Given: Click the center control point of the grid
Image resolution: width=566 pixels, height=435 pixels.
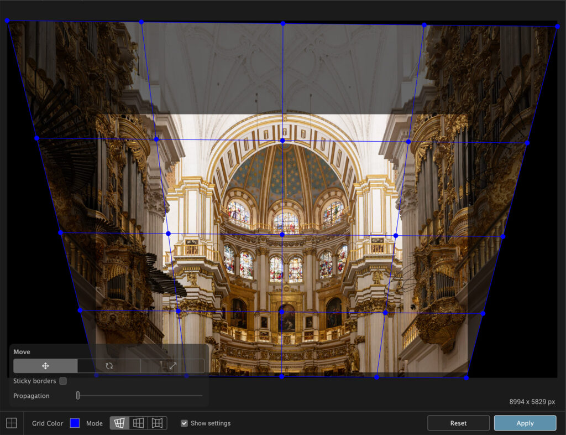Looking at the screenshot, I should click(282, 235).
